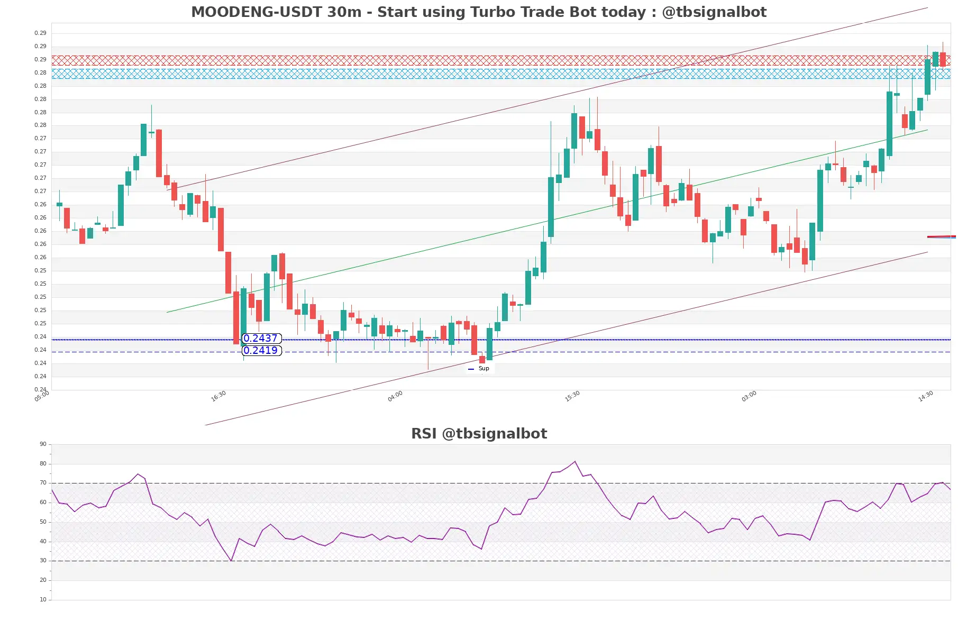Select the 0.2437 support price label
The image size is (958, 639).
tap(261, 339)
